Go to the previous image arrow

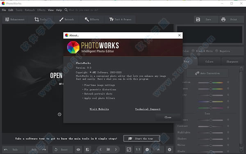click(100, 149)
